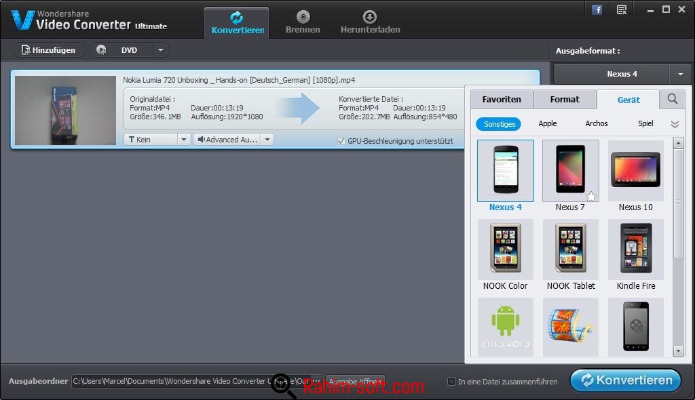
Task: Expand the DVD load dropdown arrow
Action: 161,50
